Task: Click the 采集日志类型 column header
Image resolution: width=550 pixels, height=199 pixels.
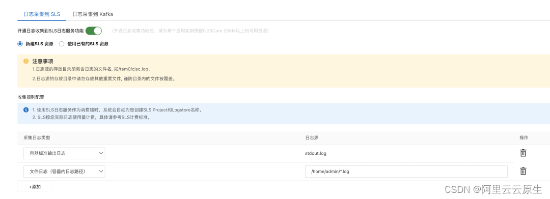Action: [37, 138]
